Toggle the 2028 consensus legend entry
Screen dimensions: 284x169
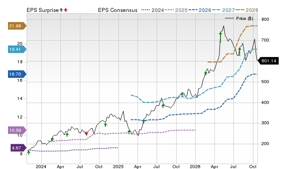(247, 10)
